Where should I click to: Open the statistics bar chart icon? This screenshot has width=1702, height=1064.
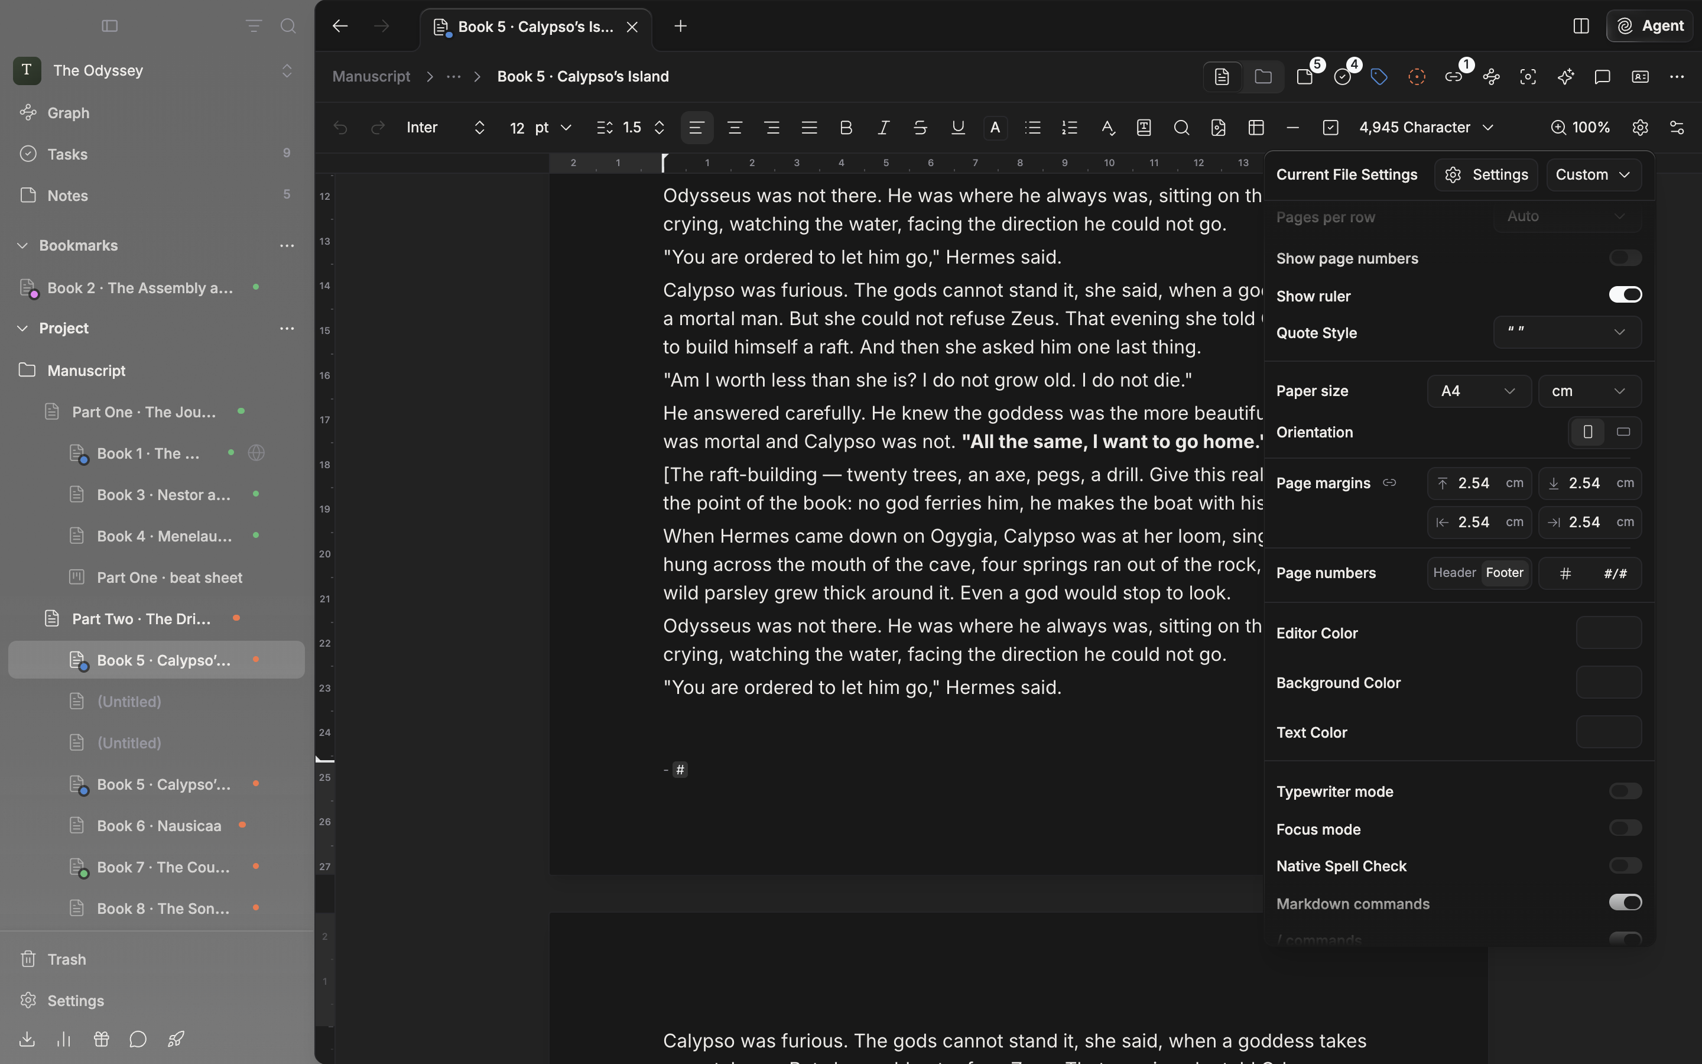click(x=64, y=1039)
